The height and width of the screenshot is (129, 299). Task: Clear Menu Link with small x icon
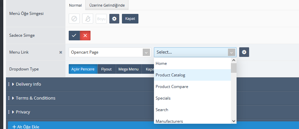[x=61, y=52]
